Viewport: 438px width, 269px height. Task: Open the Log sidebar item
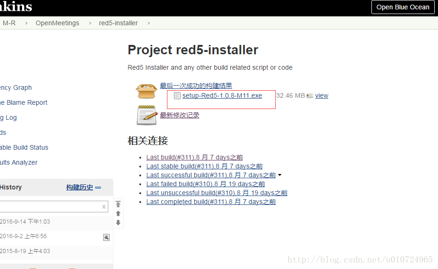[x=8, y=117]
